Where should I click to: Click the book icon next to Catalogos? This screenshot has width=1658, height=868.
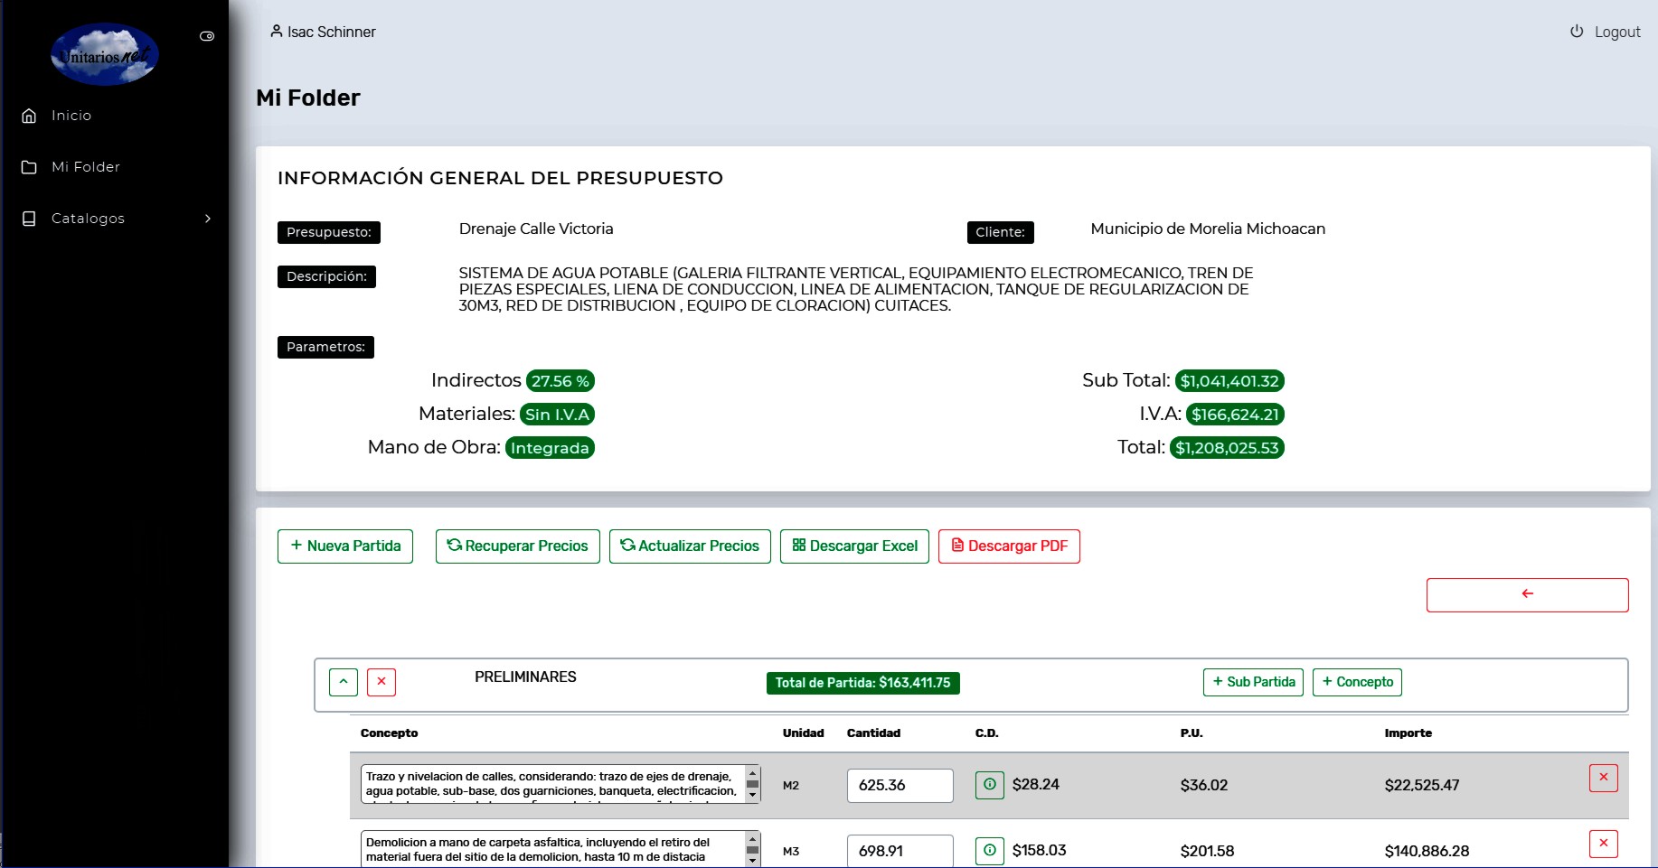29,219
